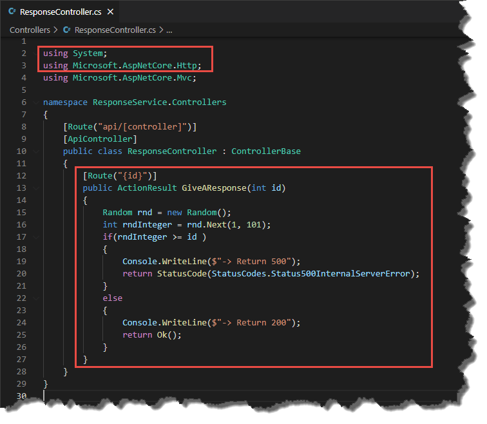Click the C# file icon in tab

pos(12,12)
